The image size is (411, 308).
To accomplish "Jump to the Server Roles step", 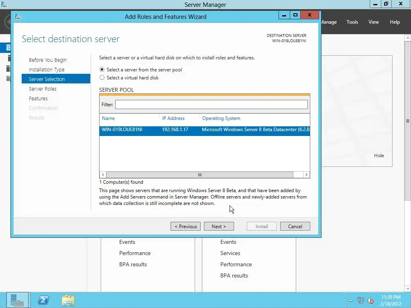I will [43, 89].
